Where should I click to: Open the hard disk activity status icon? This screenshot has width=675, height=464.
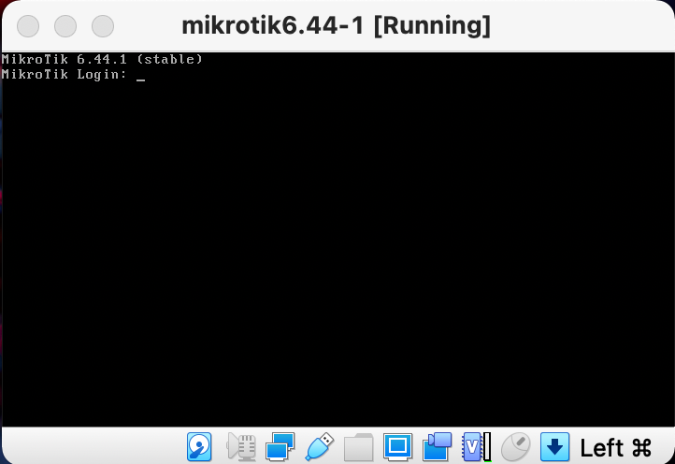coord(199,447)
